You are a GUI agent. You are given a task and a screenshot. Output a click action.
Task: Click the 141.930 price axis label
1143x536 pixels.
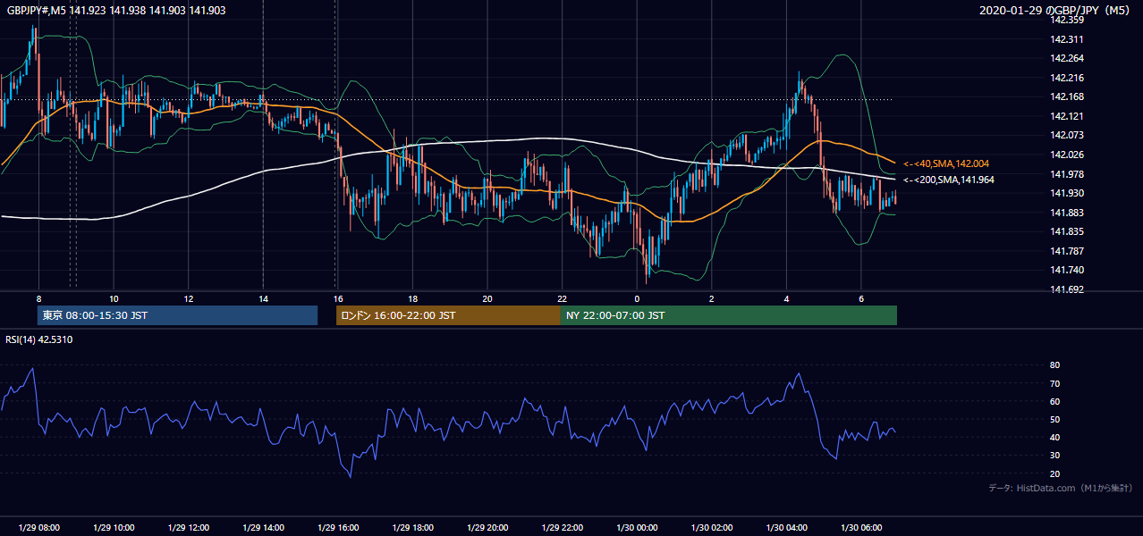[1067, 193]
